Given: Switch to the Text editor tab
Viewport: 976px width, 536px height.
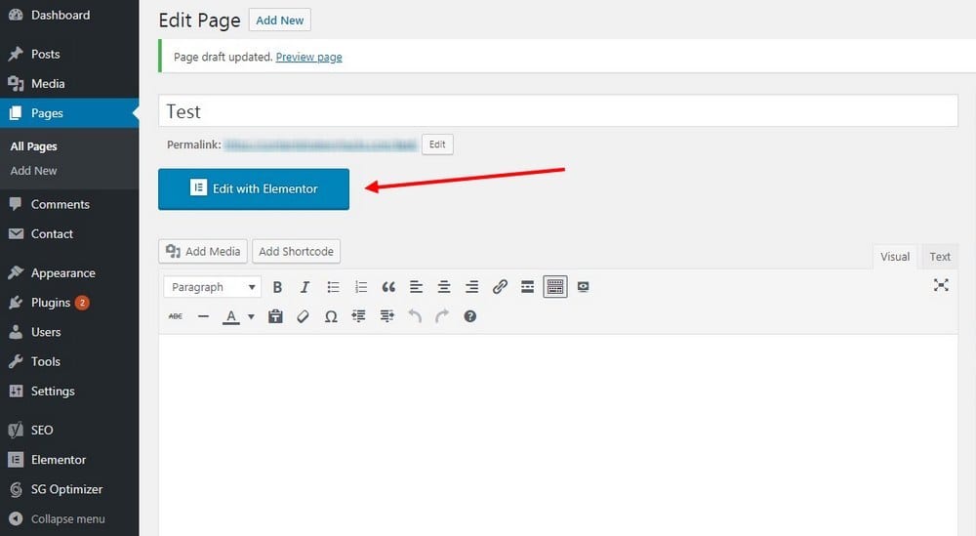Looking at the screenshot, I should pos(939,257).
